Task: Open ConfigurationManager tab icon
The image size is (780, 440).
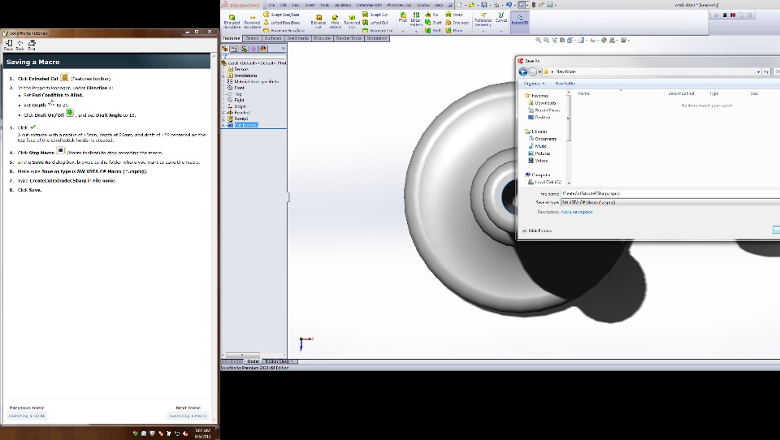Action: click(x=244, y=49)
